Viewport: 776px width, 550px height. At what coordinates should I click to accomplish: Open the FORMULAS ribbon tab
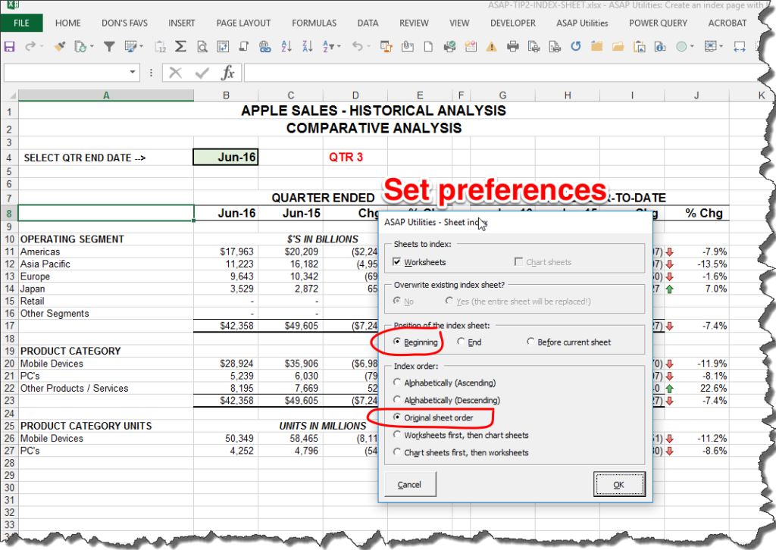click(314, 23)
